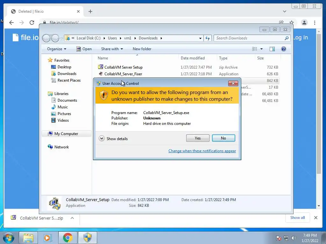Open the address bar history dropdown
The image size is (326, 244).
tap(200, 38)
